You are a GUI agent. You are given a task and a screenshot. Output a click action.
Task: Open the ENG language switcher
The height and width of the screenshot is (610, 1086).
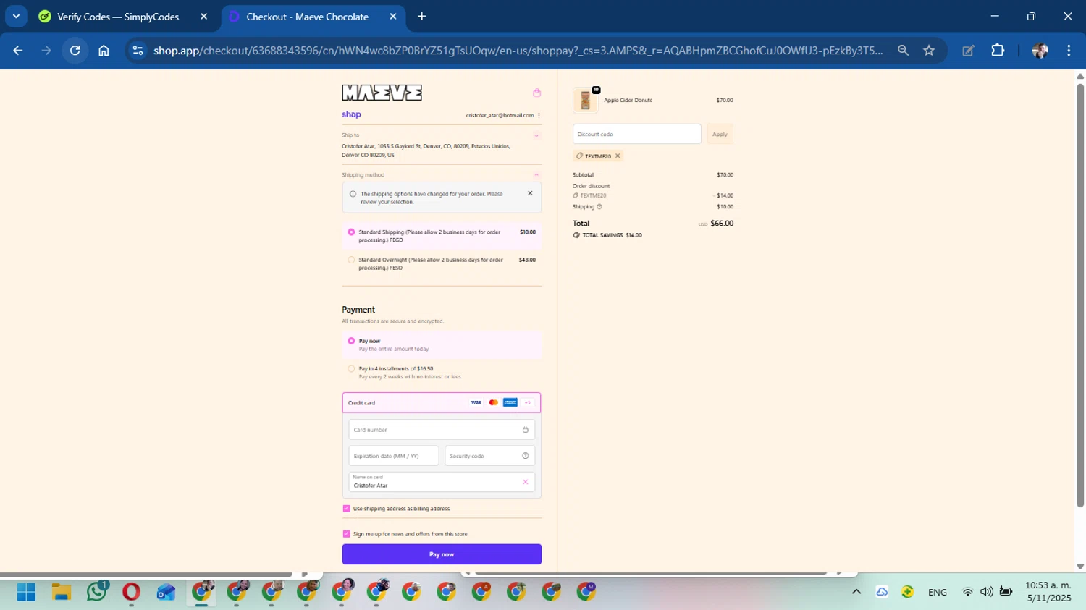[938, 592]
